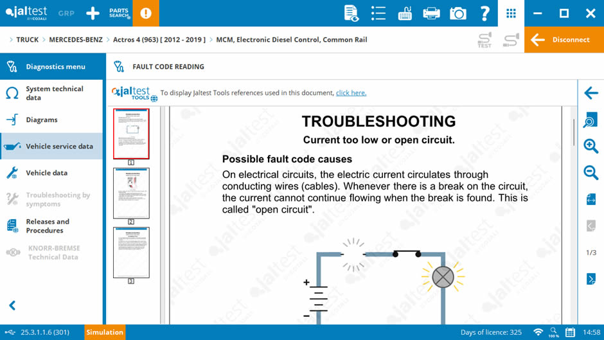Navigate to TRUCK in breadcrumb

tap(28, 40)
